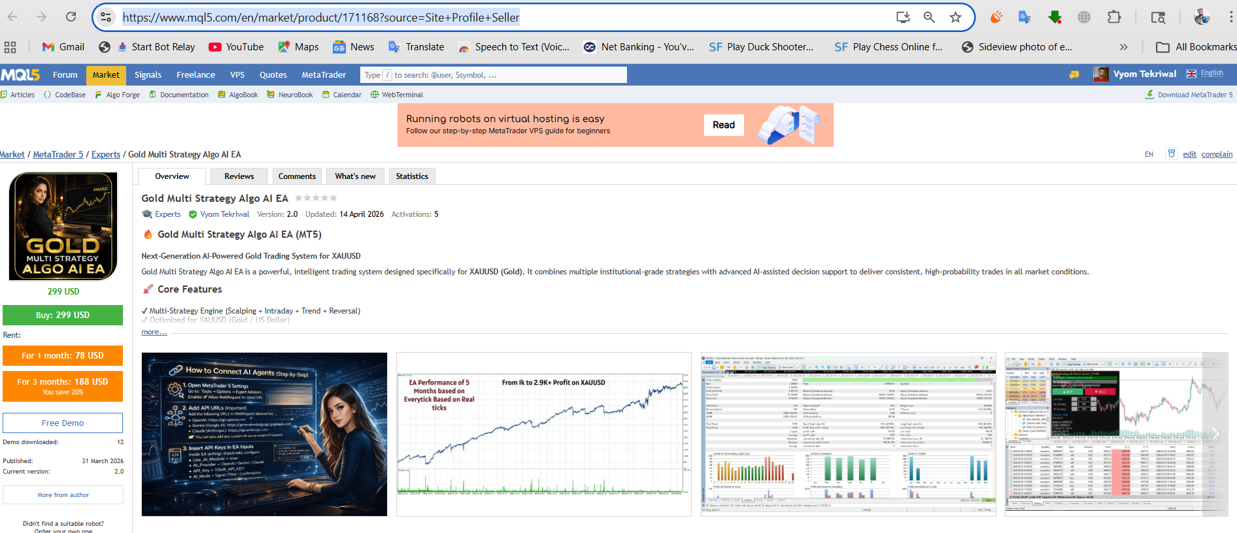
Task: Click the browser back arrow
Action: 12,17
